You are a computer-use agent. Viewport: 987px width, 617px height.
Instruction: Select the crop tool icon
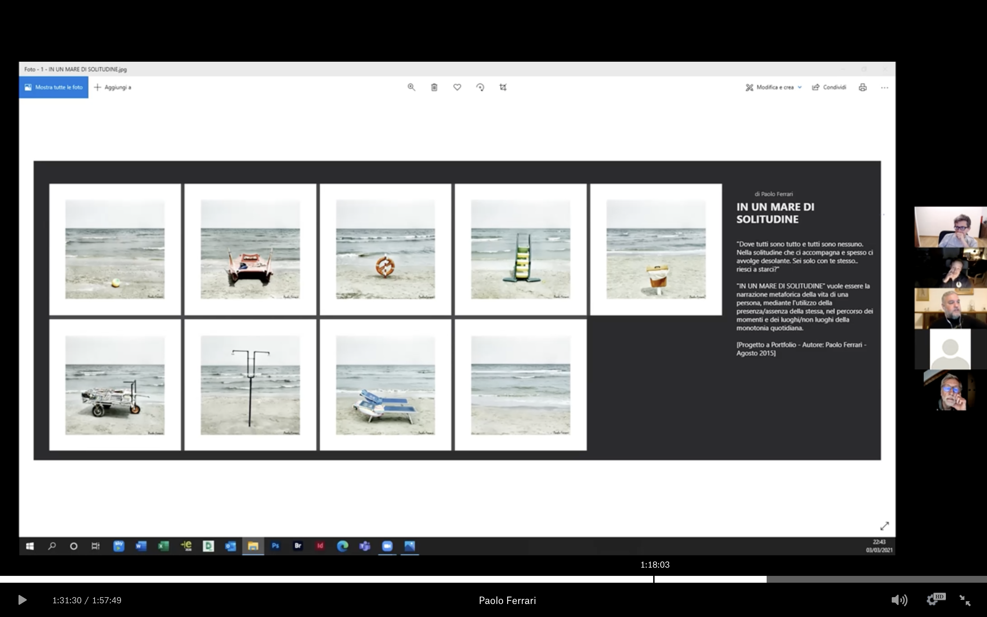(503, 87)
